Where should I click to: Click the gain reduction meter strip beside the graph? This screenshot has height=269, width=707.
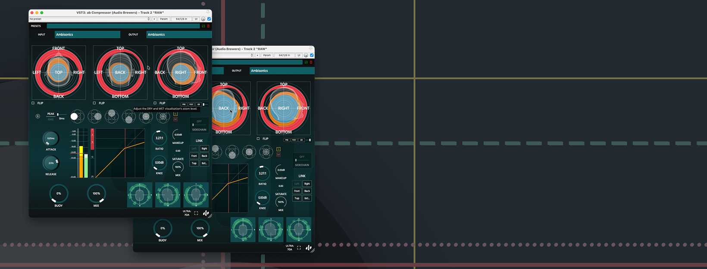[x=92, y=153]
